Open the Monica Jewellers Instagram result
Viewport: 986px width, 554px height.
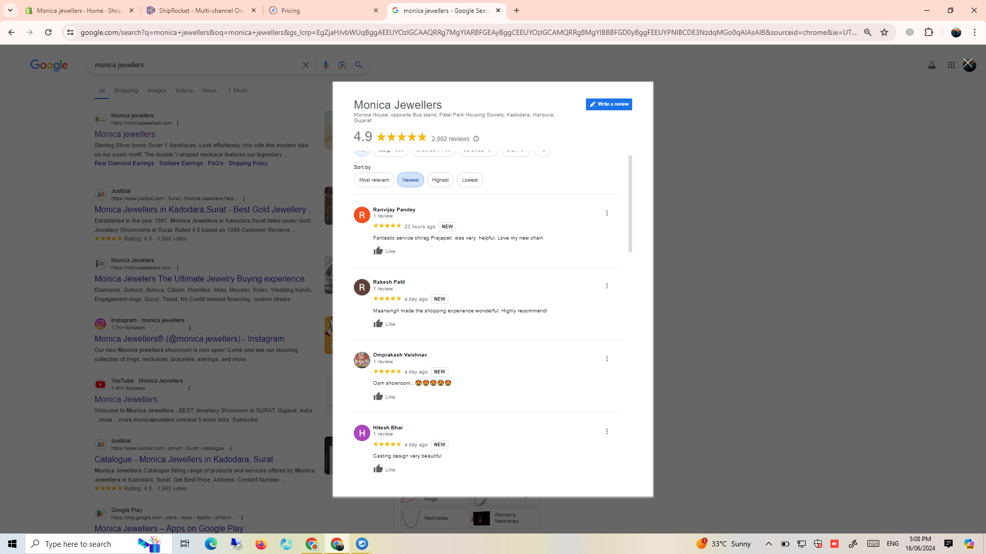tap(189, 339)
